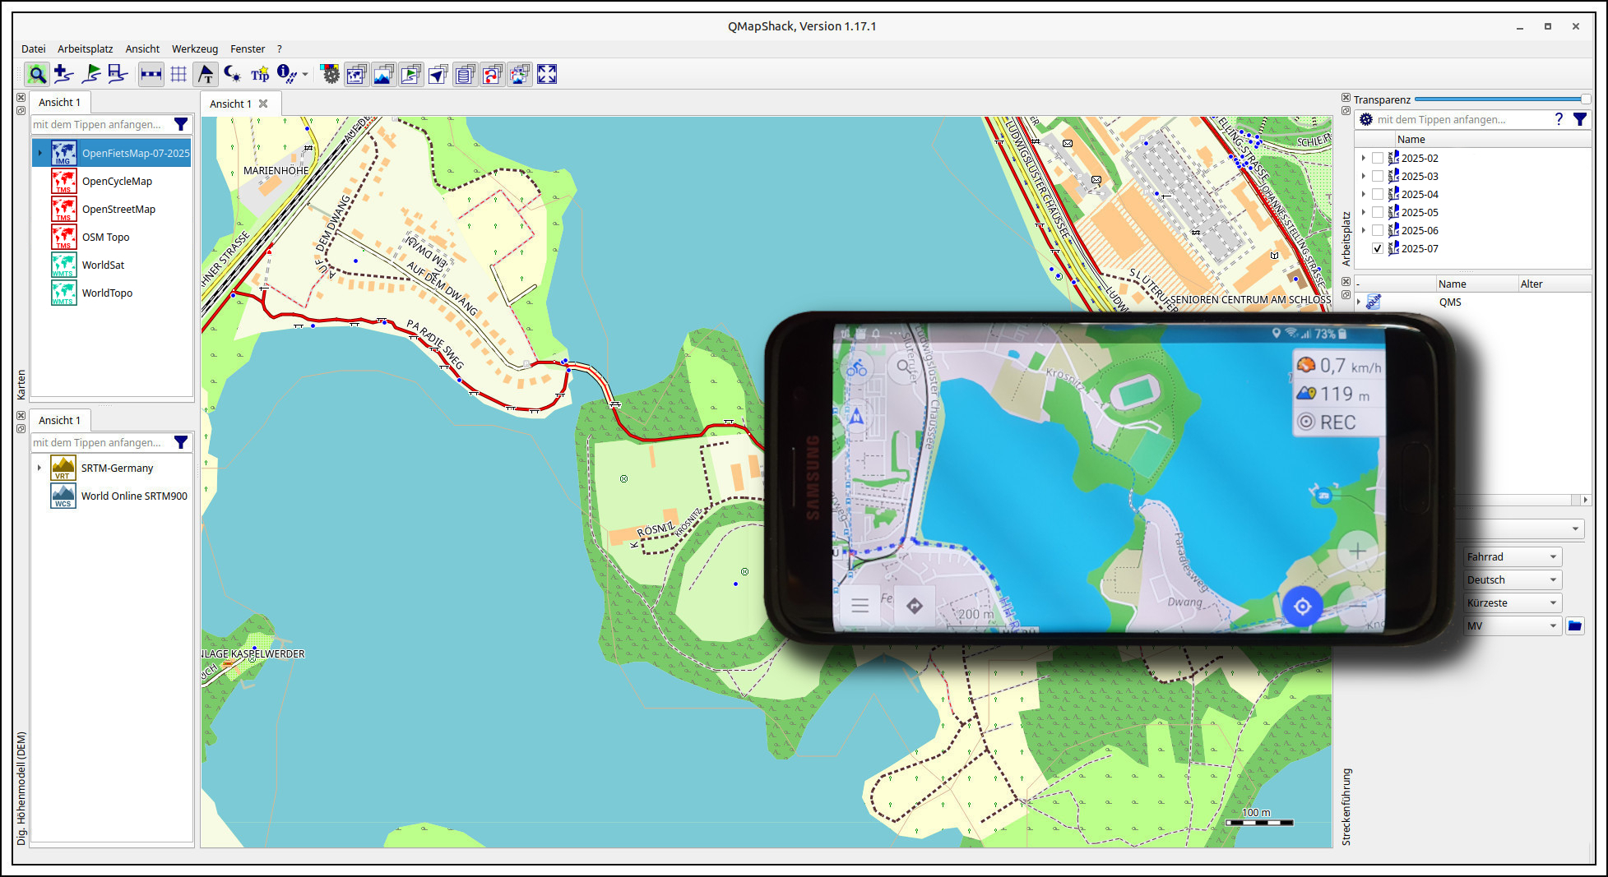The width and height of the screenshot is (1608, 877).
Task: Click the save GIS data floppy icon
Action: tap(118, 75)
